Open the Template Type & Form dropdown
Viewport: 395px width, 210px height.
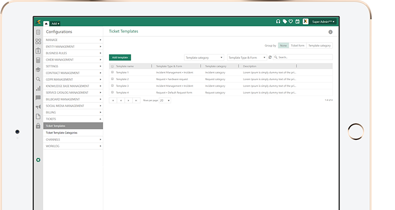click(x=247, y=58)
